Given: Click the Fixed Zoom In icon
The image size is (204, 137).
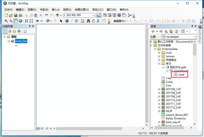Looking at the screenshot, I should coord(26,21).
